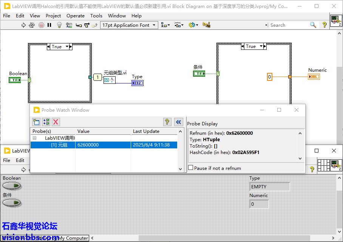Screen dimensions: 343x242
Task: Open the Operate menu
Action: point(75,15)
